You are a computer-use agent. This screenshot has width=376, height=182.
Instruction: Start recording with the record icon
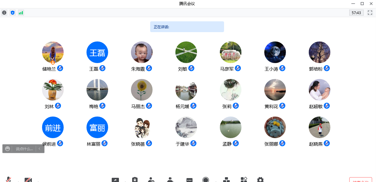[x=206, y=180]
